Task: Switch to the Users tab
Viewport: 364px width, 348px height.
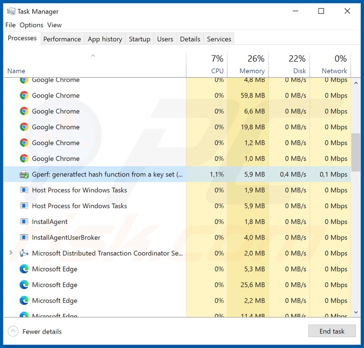Action: (165, 39)
